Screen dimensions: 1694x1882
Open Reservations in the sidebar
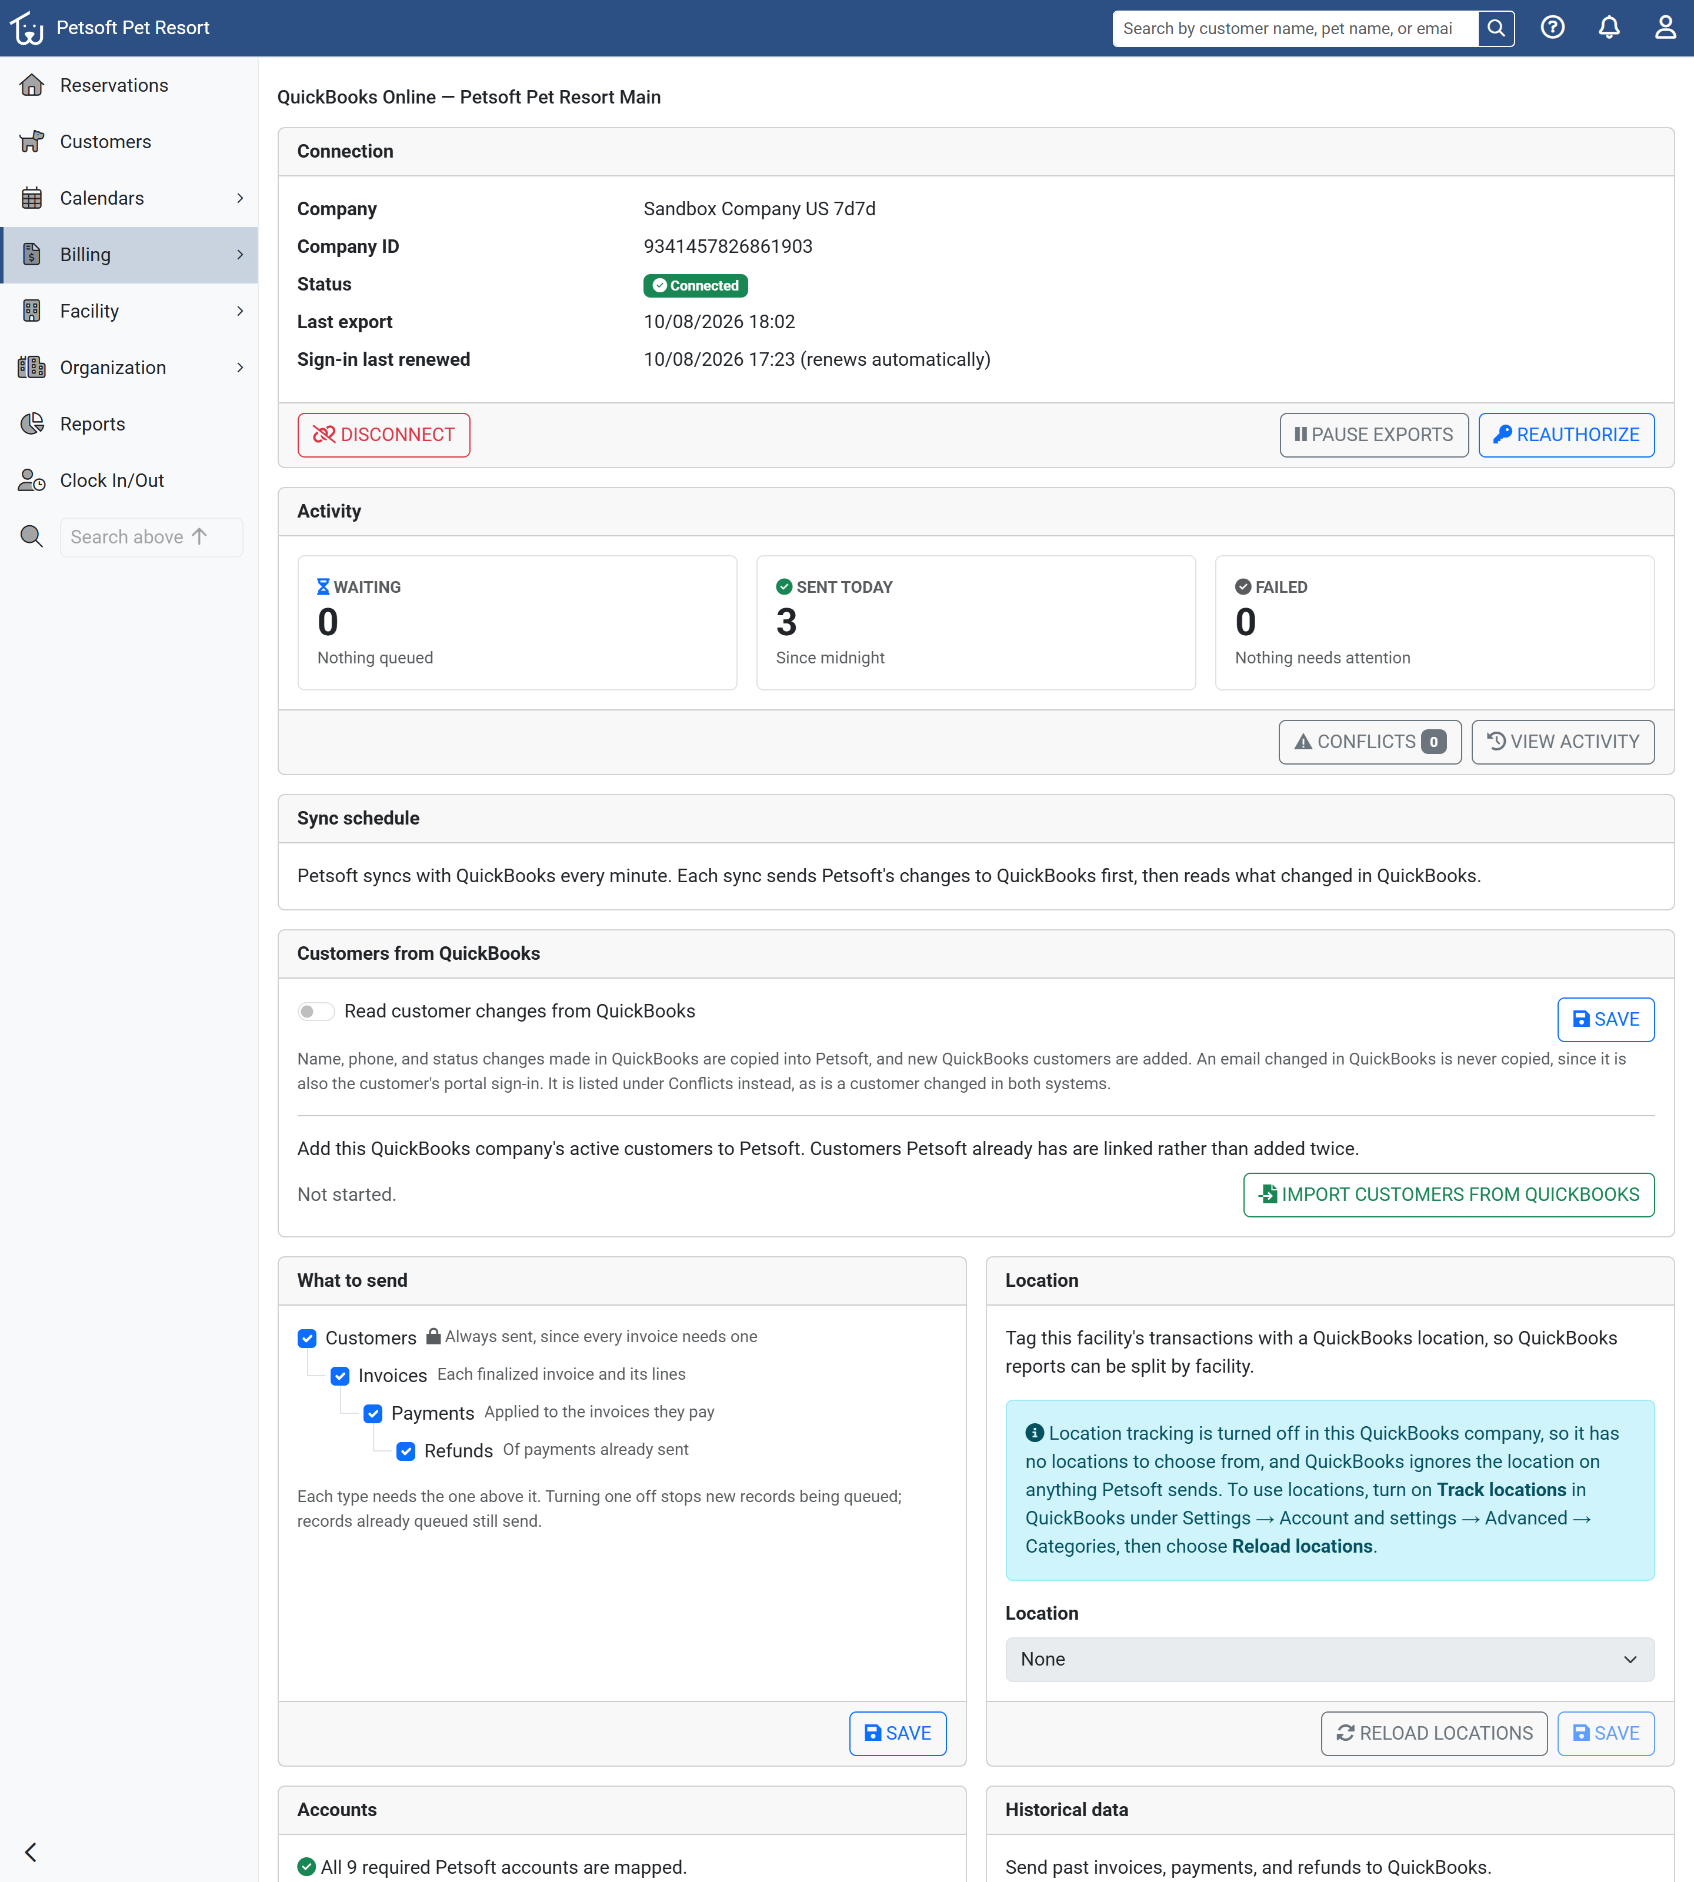pyautogui.click(x=129, y=85)
